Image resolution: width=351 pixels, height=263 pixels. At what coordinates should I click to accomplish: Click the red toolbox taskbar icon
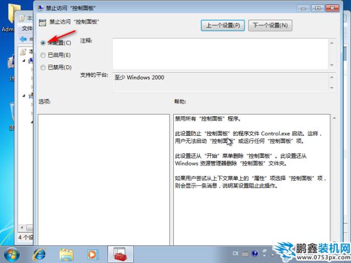coord(121,254)
